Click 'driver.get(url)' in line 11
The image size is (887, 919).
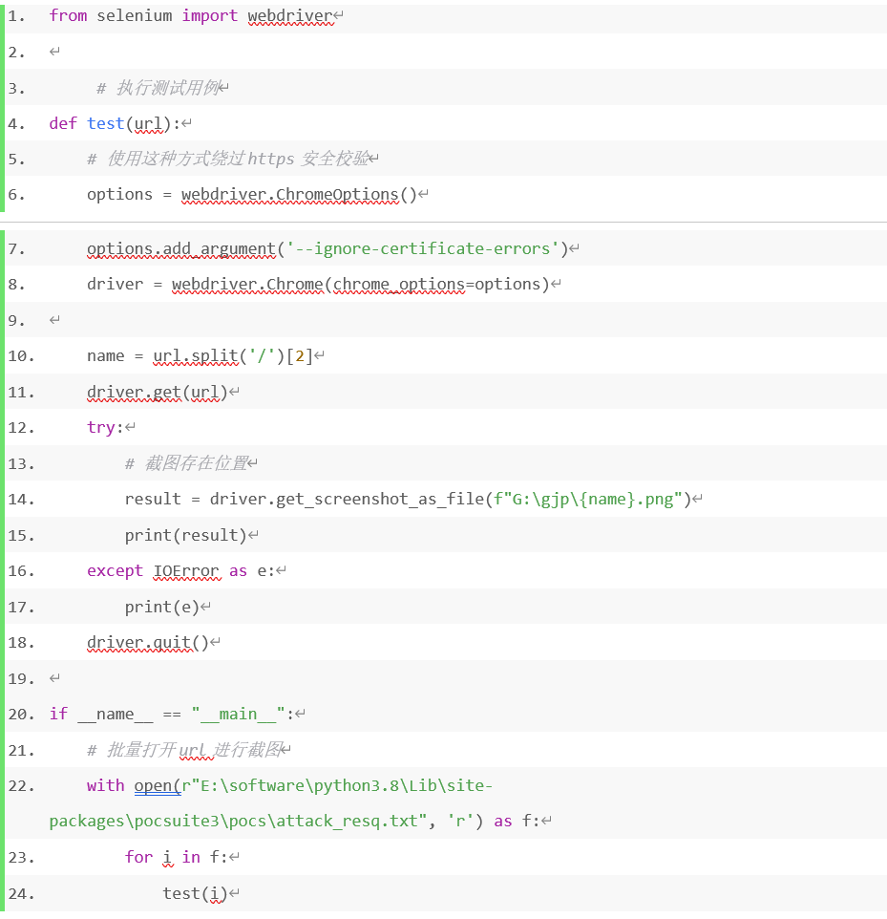coord(157,392)
